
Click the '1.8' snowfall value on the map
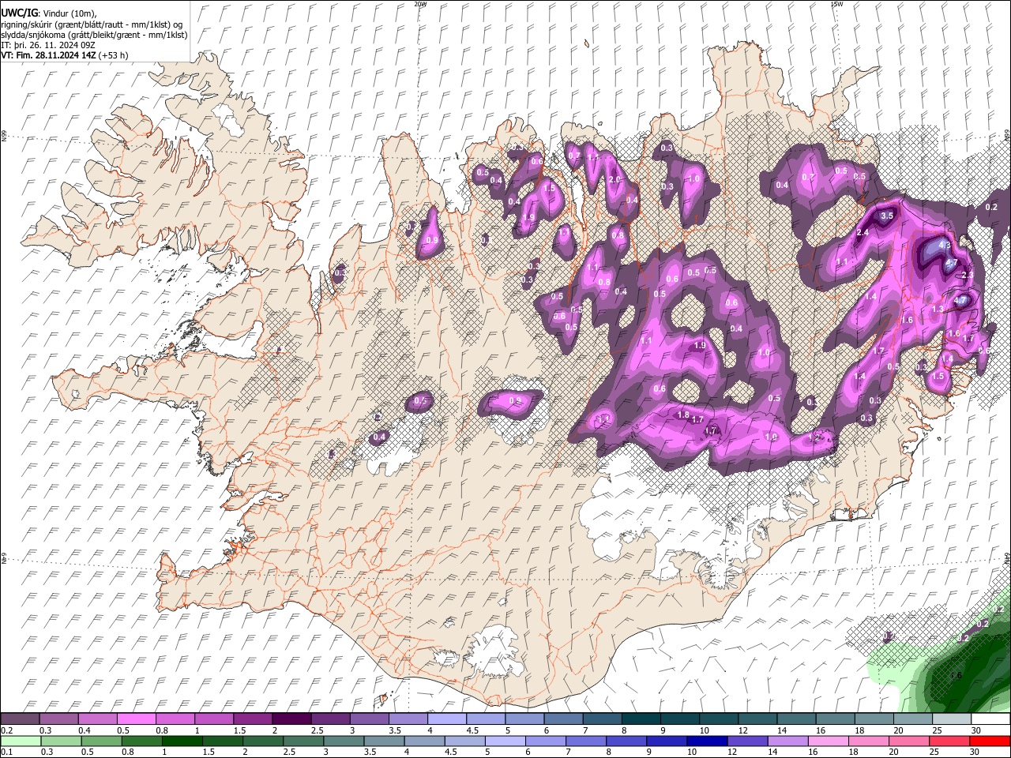click(684, 415)
